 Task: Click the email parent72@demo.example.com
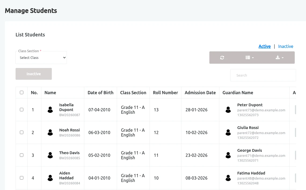click(x=261, y=133)
